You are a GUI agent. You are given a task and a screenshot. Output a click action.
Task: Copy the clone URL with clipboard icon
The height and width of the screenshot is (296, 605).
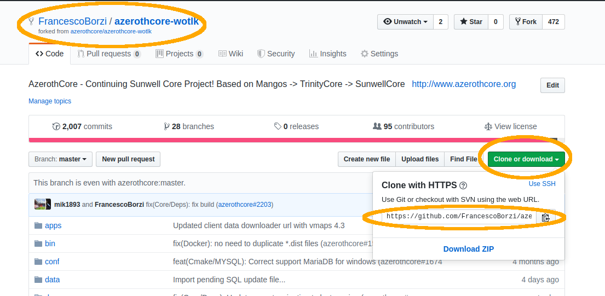(545, 217)
